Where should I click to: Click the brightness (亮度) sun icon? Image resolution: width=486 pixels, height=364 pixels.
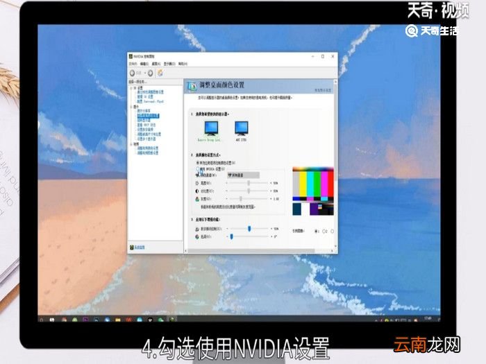pyautogui.click(x=197, y=183)
